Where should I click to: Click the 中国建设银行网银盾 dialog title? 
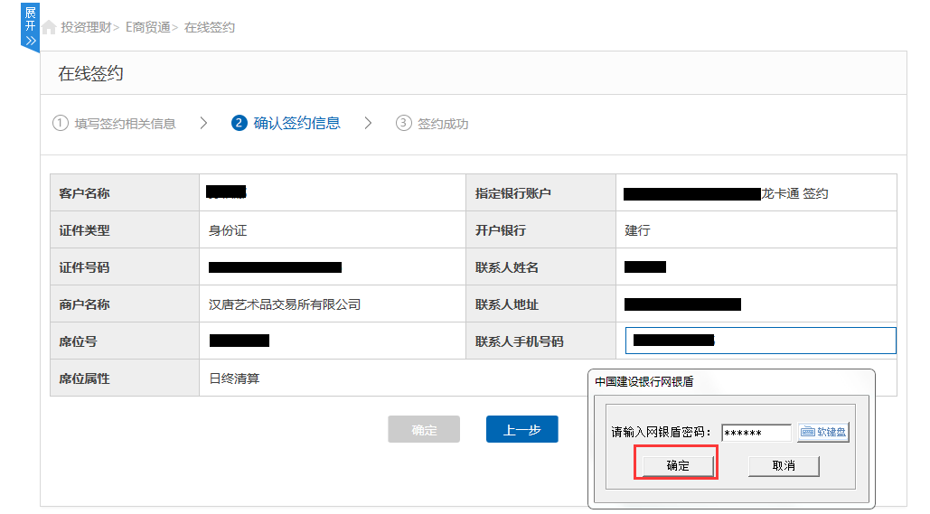point(644,382)
